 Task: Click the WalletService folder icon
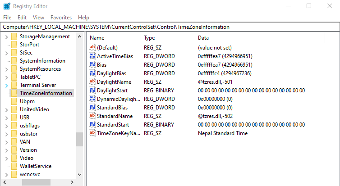14,166
